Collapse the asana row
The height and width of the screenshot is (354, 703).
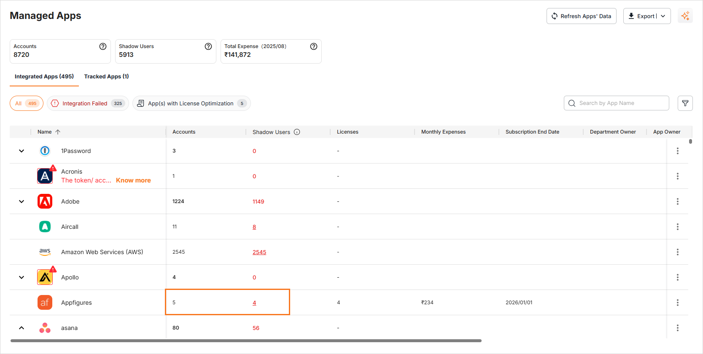[22, 328]
